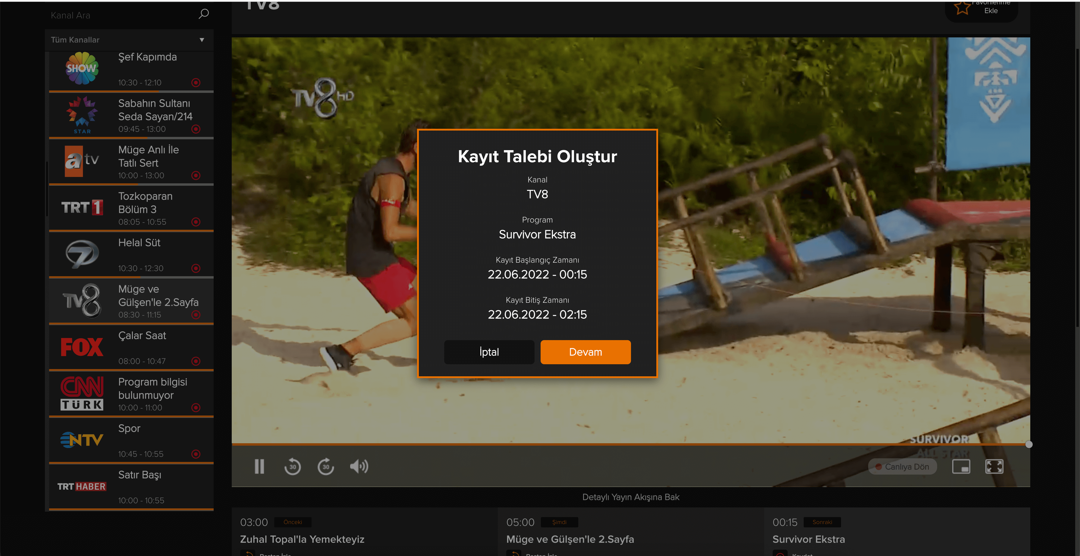The image size is (1080, 556).
Task: Click record icon for Şef Kapımda
Action: point(196,83)
